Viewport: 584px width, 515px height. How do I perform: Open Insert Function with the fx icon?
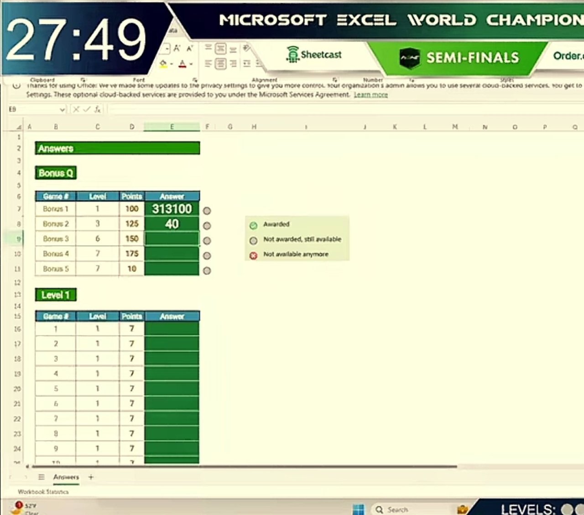coord(98,109)
